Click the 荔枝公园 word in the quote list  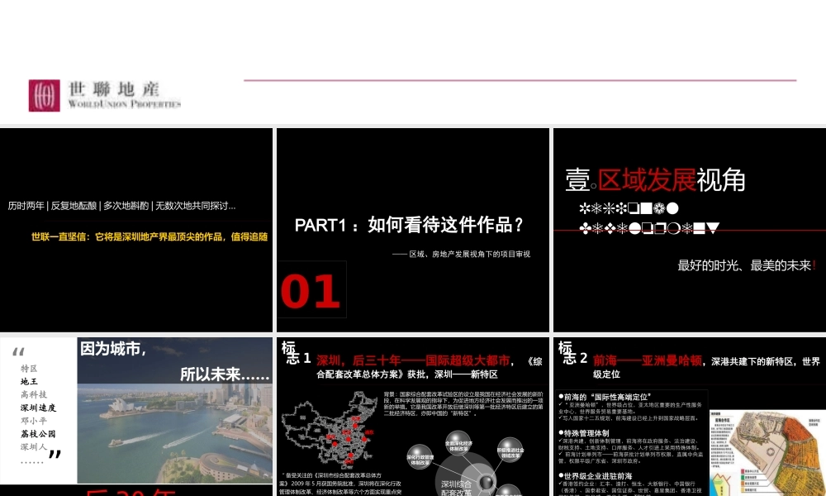coord(38,434)
